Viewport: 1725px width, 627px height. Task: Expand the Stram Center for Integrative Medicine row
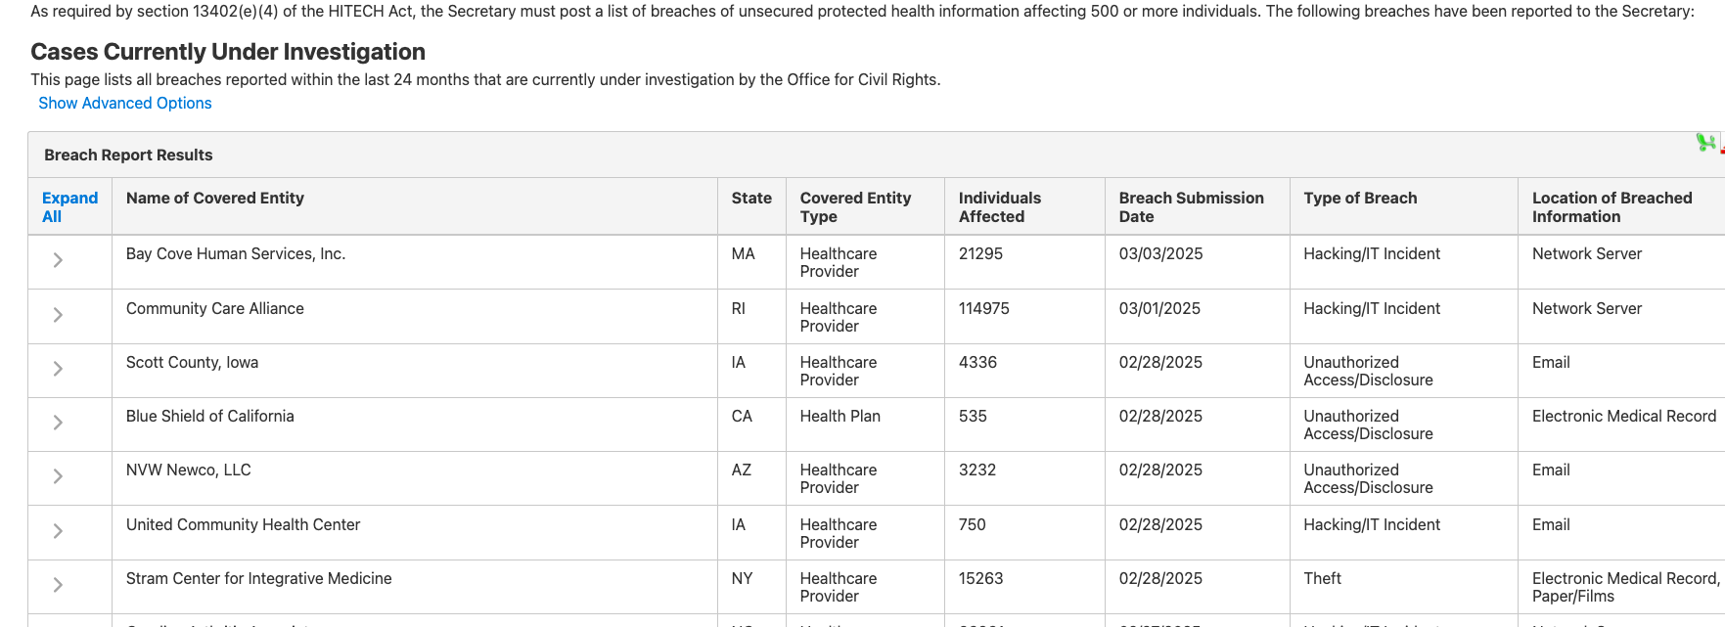coord(58,585)
